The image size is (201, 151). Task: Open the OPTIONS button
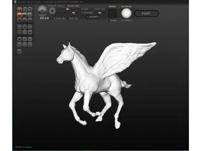93,17
